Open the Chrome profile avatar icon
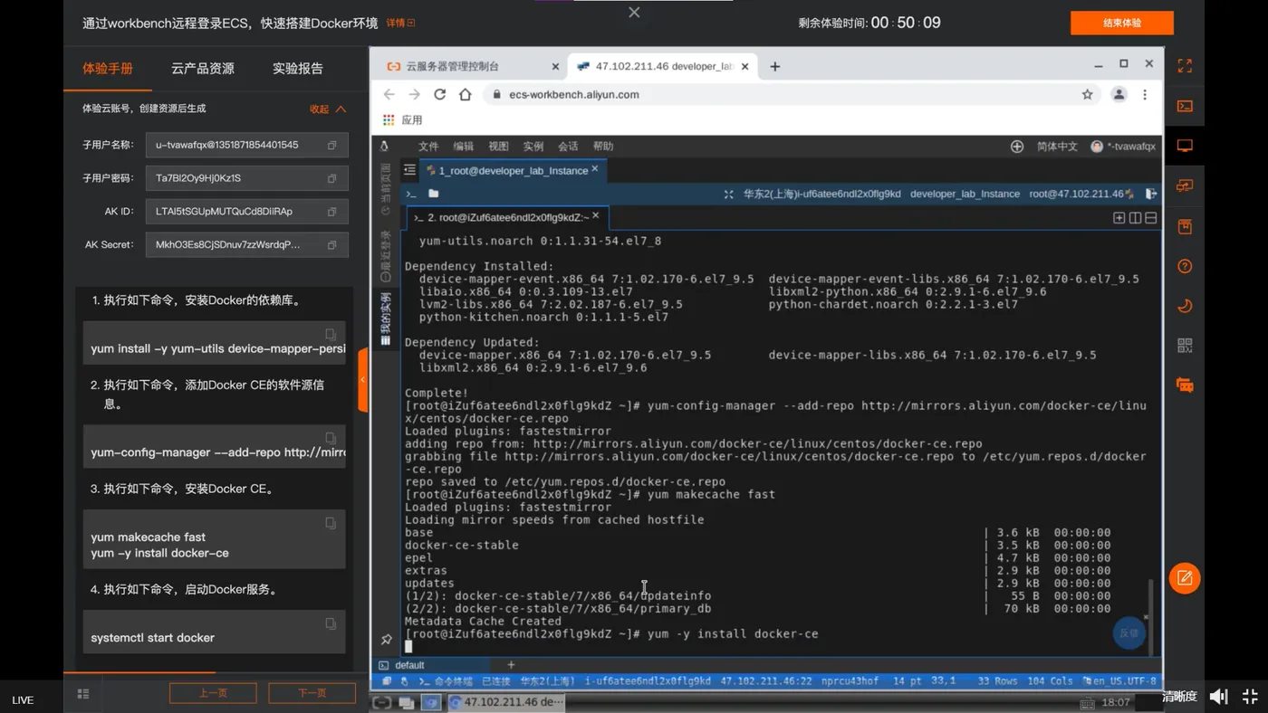The width and height of the screenshot is (1268, 713). 1119,94
